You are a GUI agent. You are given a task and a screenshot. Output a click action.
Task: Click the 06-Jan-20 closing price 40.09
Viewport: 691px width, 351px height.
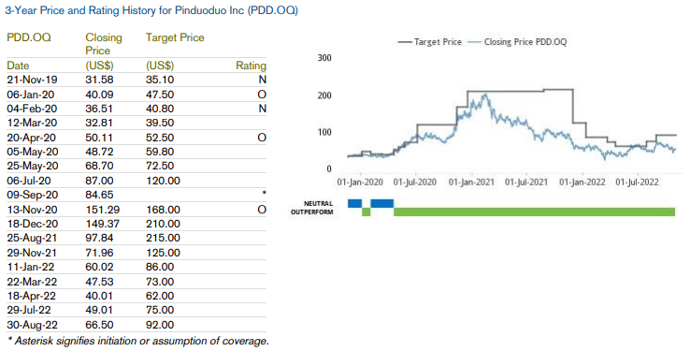point(99,95)
